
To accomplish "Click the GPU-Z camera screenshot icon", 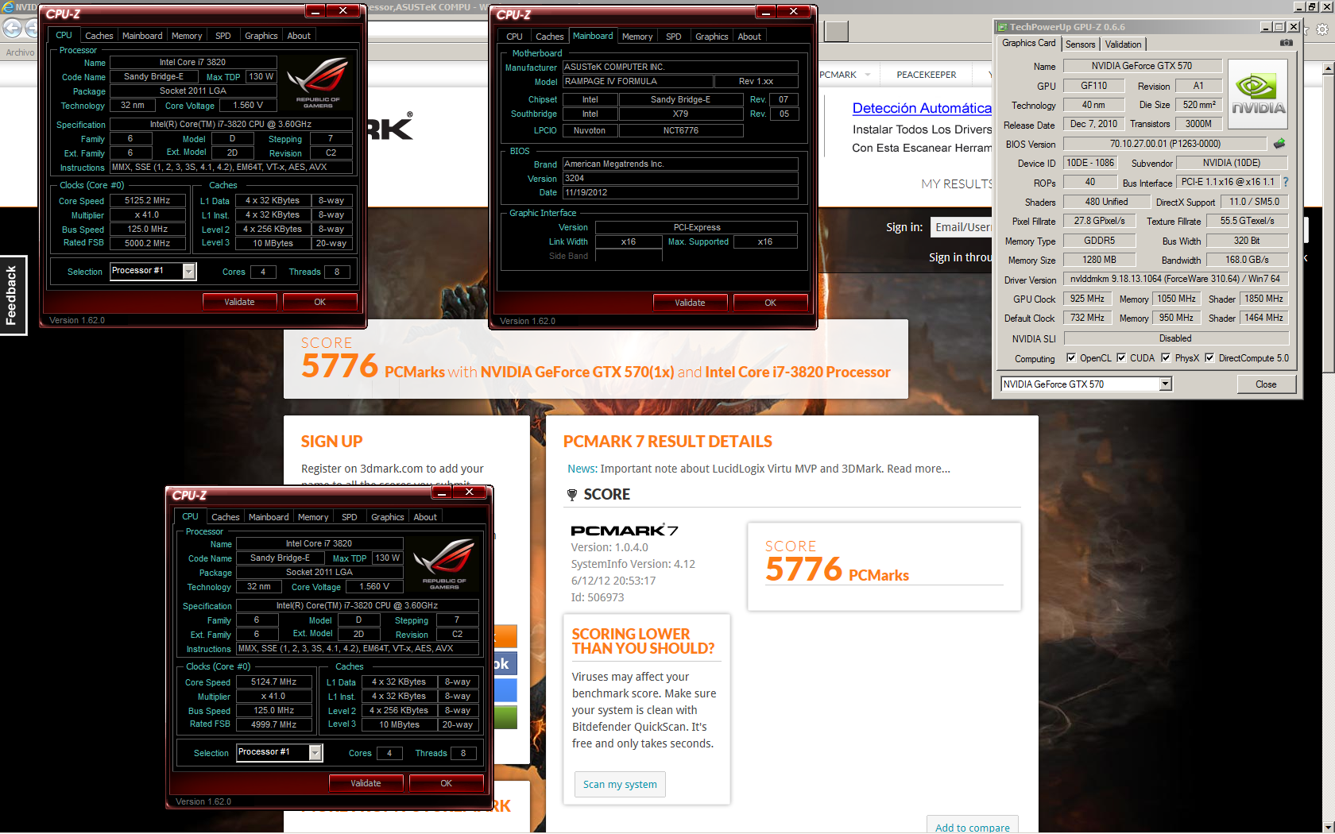I will click(1287, 43).
